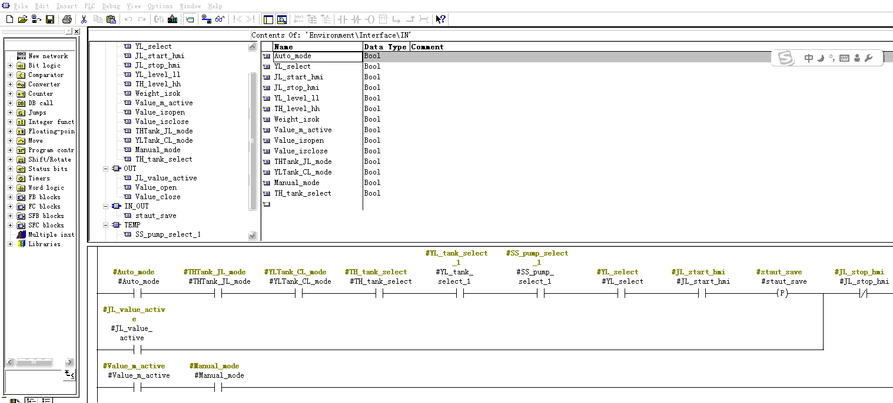Screen dimensions: 893x403
Task: Click the Monitor glasses icon
Action: 220,19
